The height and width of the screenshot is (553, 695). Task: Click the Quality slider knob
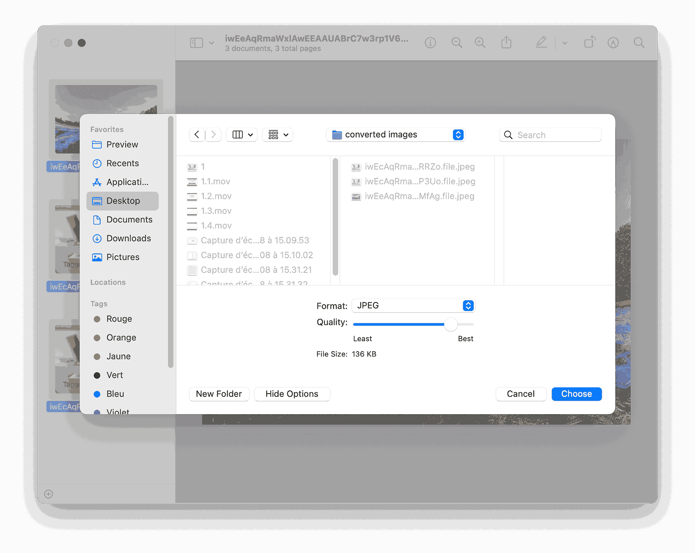tap(451, 324)
